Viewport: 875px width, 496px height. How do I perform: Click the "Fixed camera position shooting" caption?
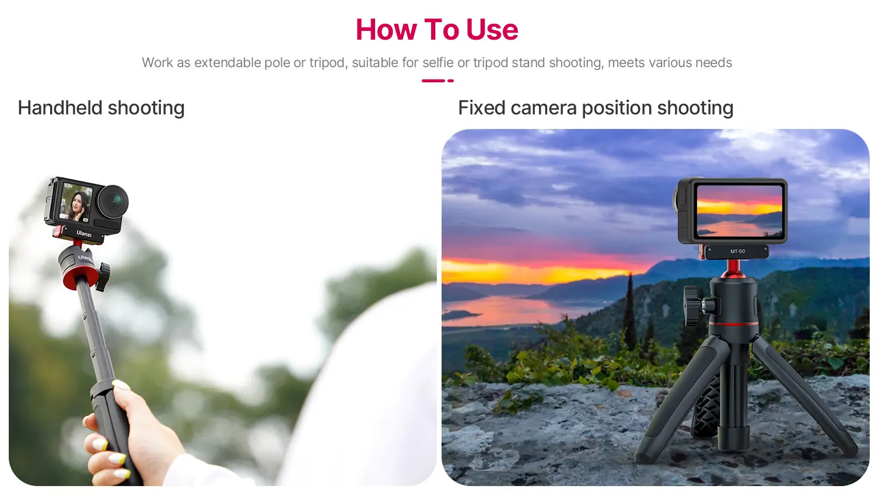596,108
